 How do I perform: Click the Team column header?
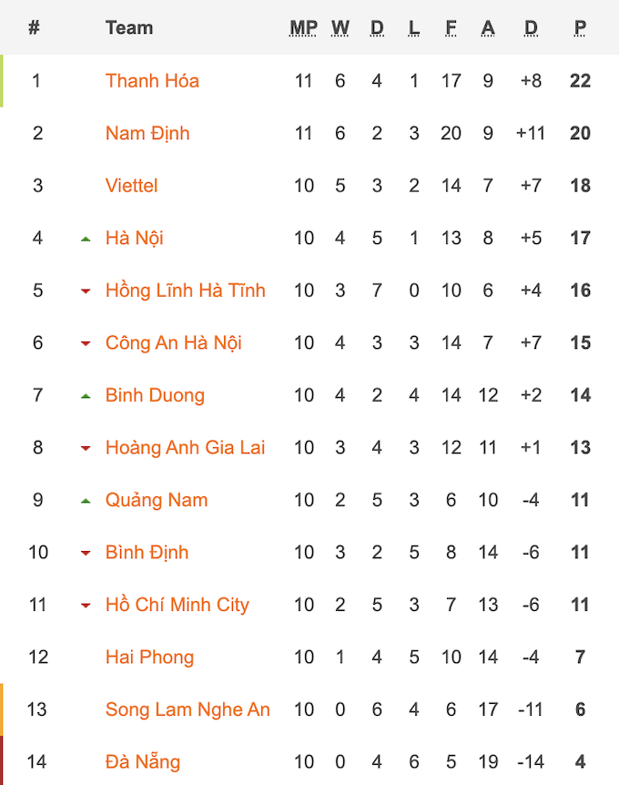click(129, 27)
